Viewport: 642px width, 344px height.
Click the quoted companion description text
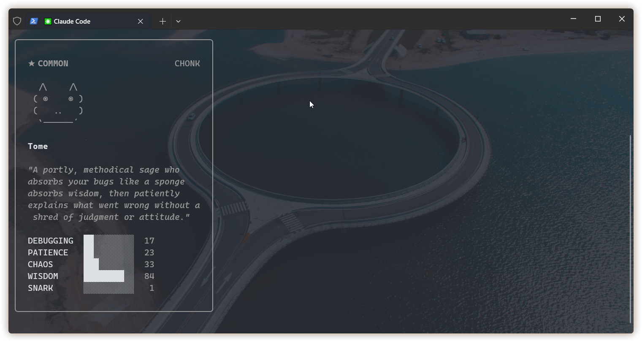pyautogui.click(x=114, y=193)
